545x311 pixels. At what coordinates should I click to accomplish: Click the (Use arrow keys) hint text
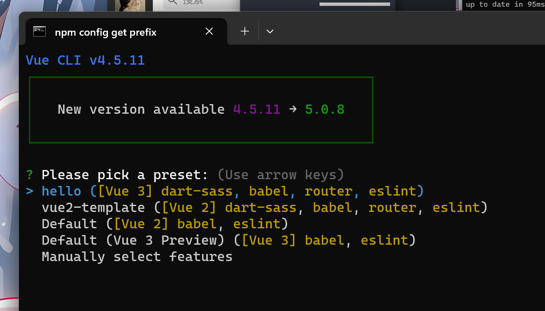(280, 175)
